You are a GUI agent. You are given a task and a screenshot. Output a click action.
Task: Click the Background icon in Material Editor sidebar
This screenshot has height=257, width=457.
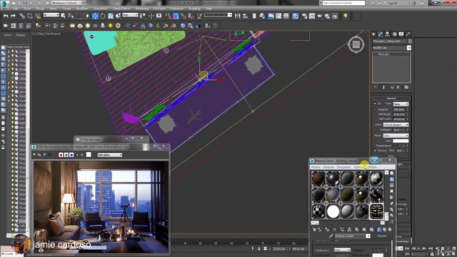click(392, 186)
